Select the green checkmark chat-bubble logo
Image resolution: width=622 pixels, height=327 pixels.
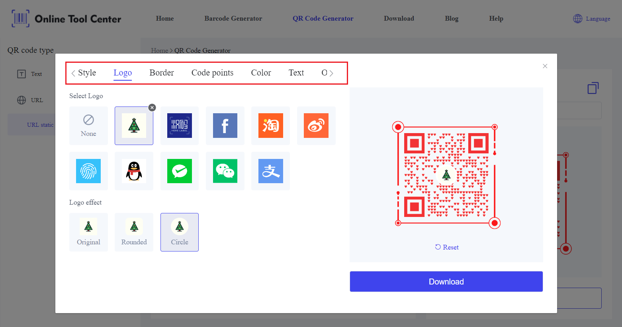pyautogui.click(x=180, y=171)
